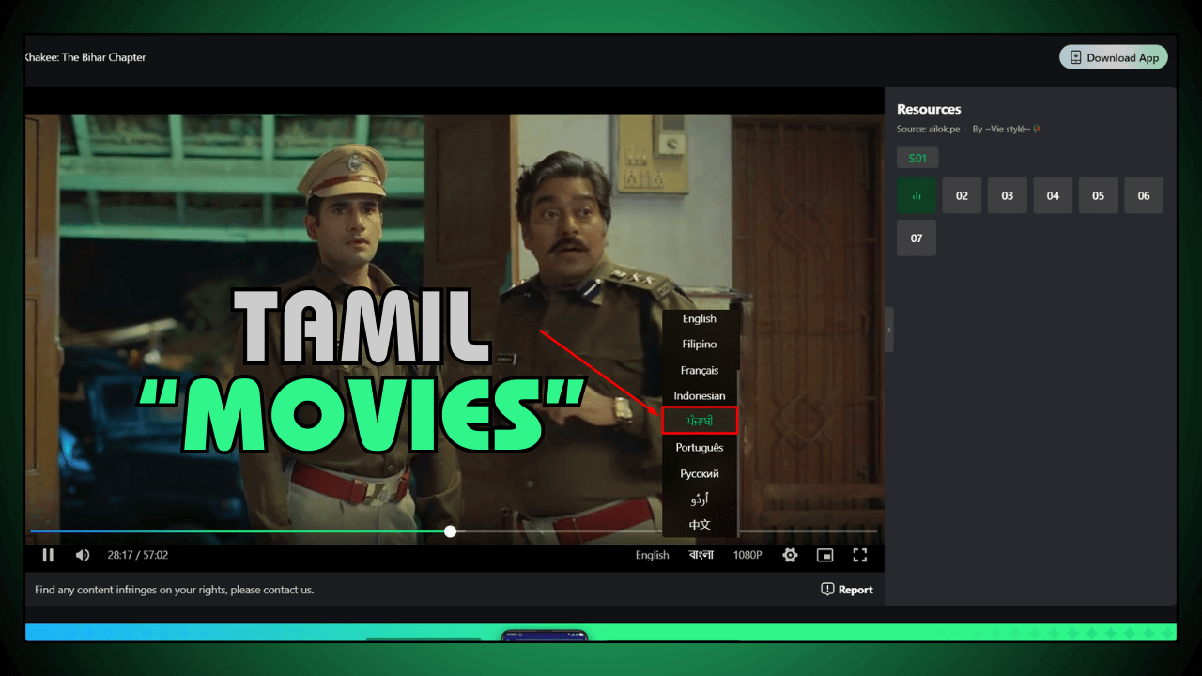Image resolution: width=1202 pixels, height=676 pixels.
Task: Report this content
Action: click(x=847, y=590)
